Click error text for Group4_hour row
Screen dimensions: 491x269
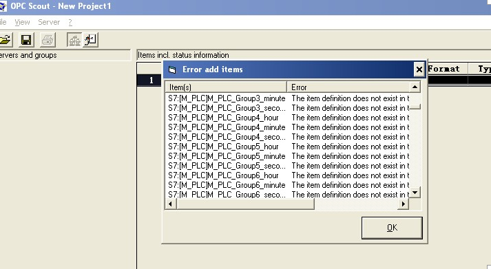(351, 118)
